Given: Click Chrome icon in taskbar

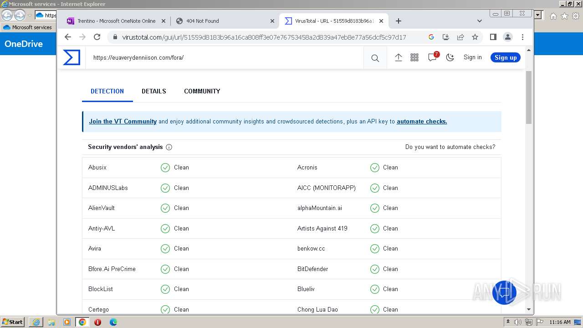Looking at the screenshot, I should coord(82,322).
